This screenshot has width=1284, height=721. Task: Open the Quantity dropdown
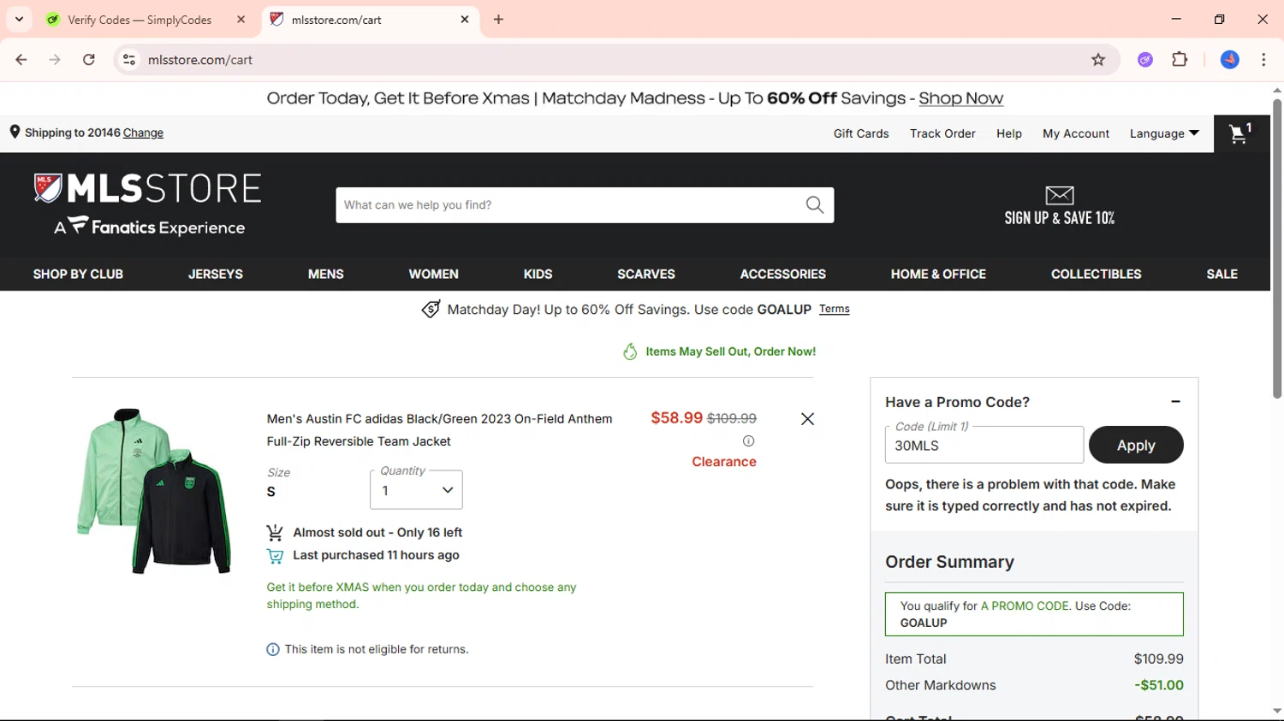tap(416, 490)
